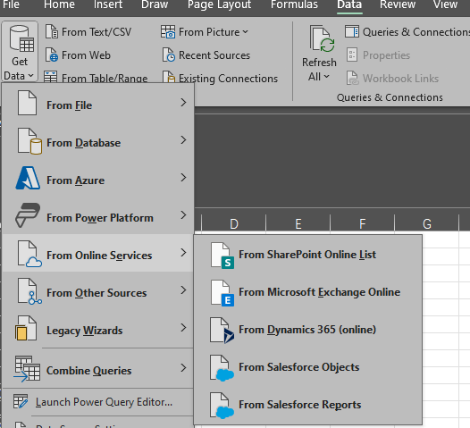
Task: Click the From Text/CSV icon
Action: (x=52, y=32)
